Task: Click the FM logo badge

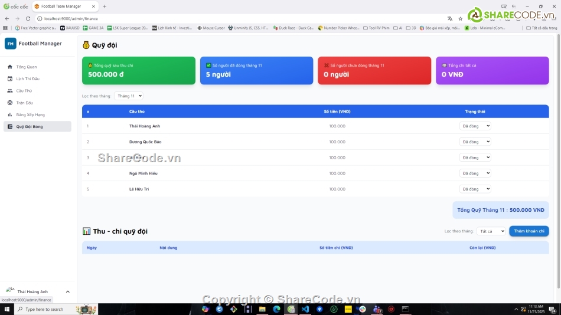Action: (11, 44)
